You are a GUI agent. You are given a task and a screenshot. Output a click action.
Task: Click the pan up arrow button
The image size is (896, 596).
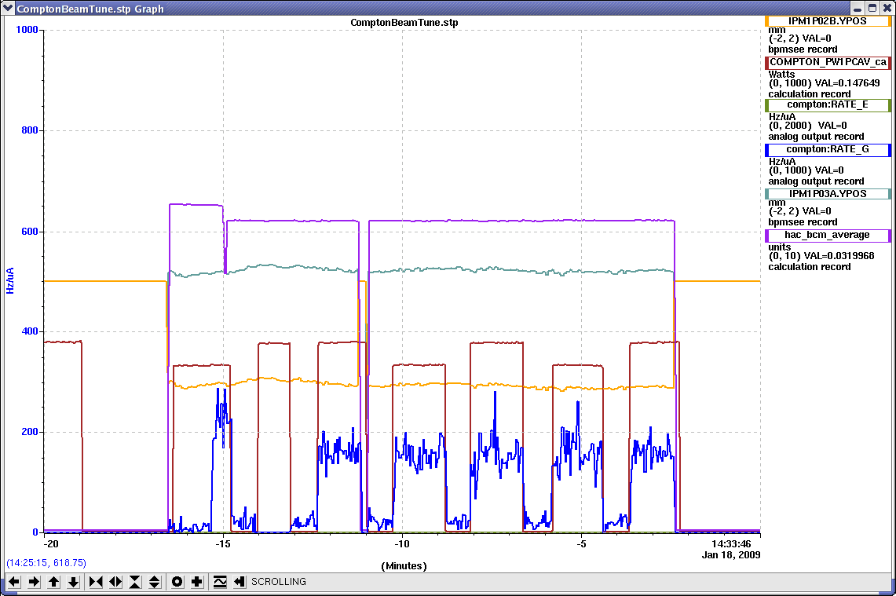53,582
